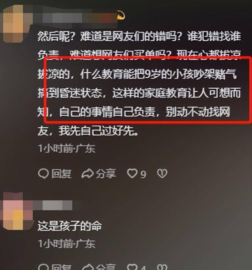Screen dimensions: 252x270
Task: Tap the red-boxed highlighted text in the comment
Action: tap(147, 90)
